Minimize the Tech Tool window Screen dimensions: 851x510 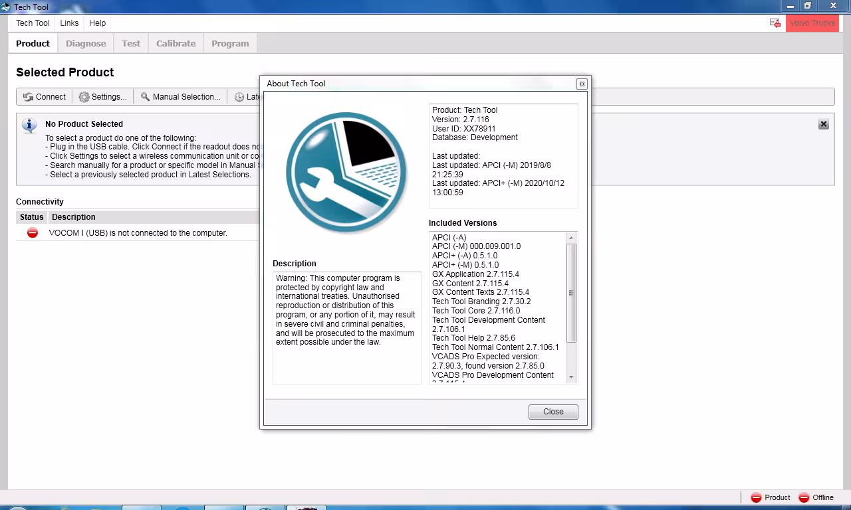[x=790, y=5]
